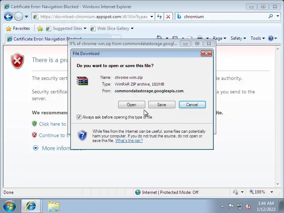
Task: Open the What's the risk? link
Action: [x=129, y=141]
